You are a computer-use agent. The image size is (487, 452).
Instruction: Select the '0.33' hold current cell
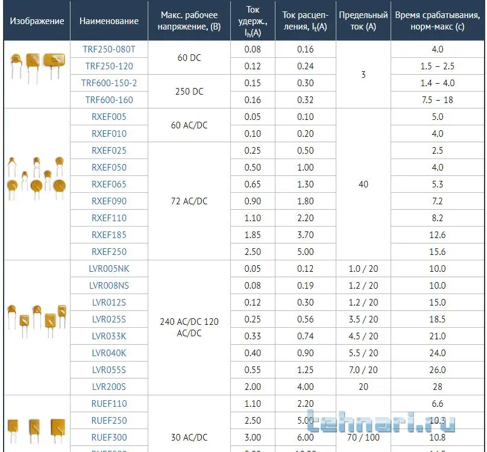point(253,336)
